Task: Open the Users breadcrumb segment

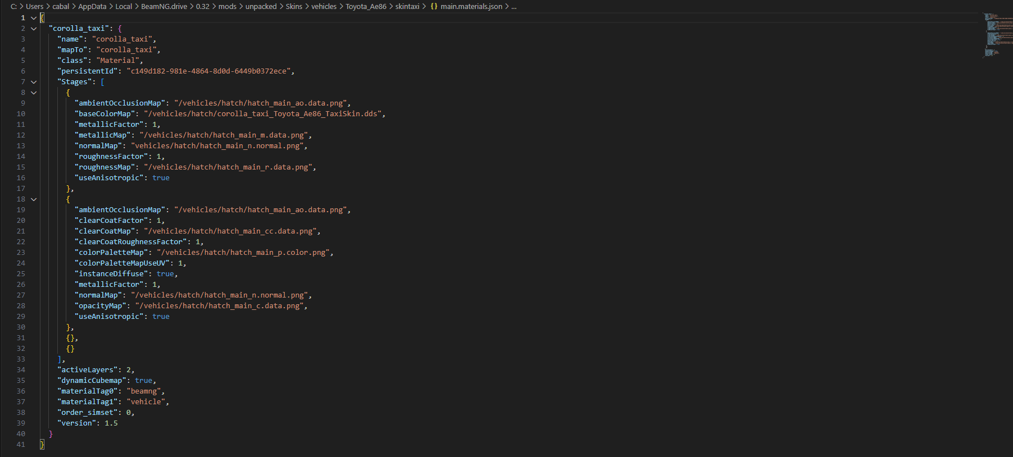Action: pos(34,7)
